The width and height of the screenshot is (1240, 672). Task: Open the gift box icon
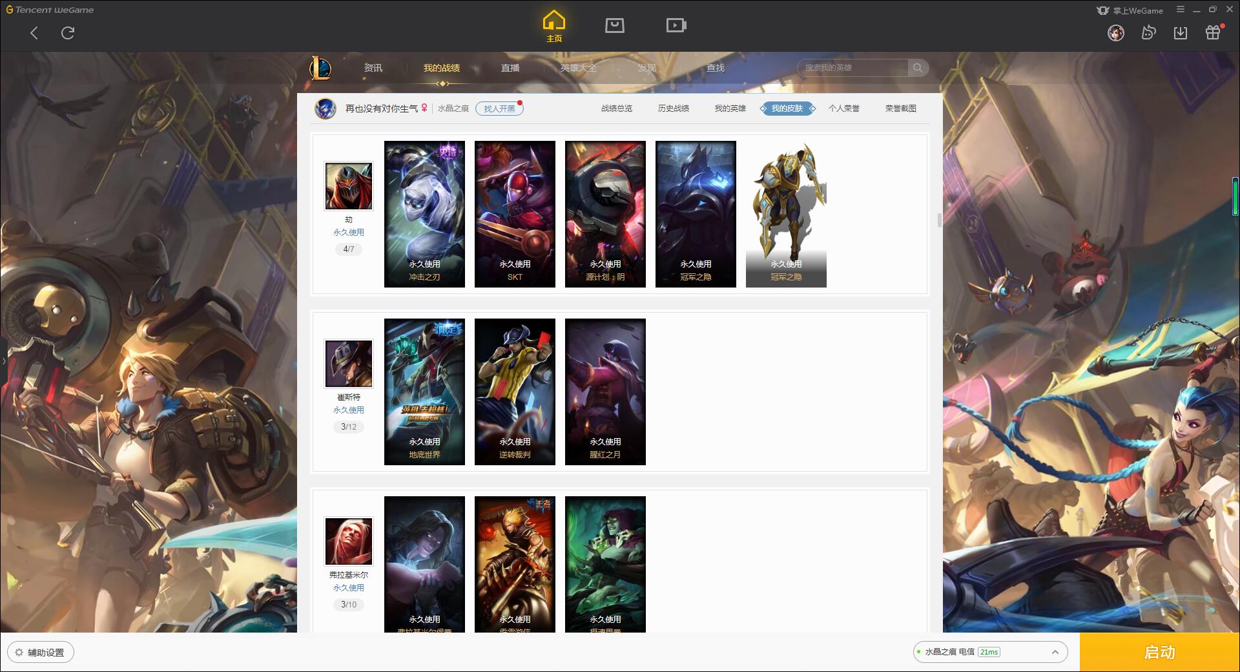click(x=1213, y=32)
